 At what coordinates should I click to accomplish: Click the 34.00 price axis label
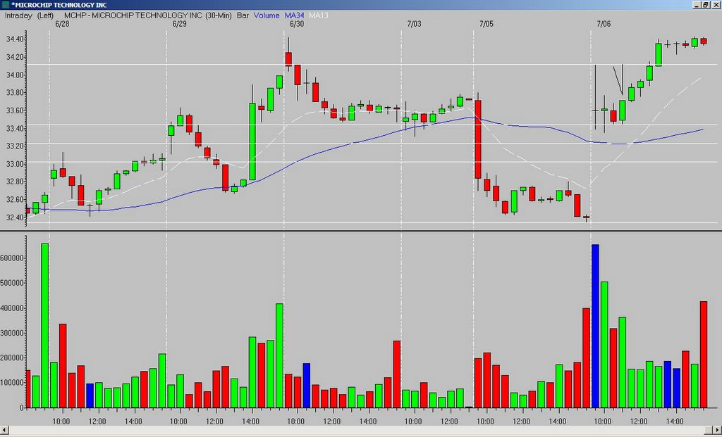click(15, 75)
